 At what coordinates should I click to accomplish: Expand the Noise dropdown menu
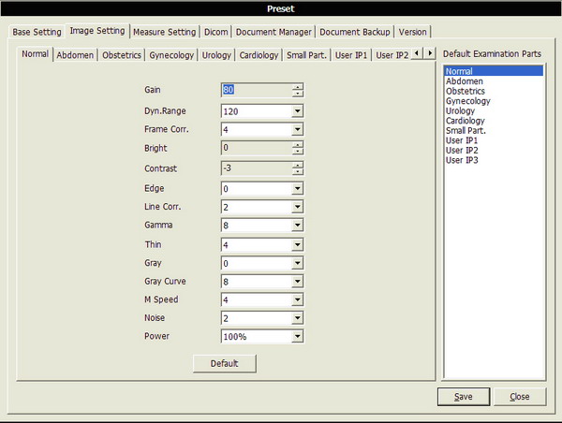(298, 318)
